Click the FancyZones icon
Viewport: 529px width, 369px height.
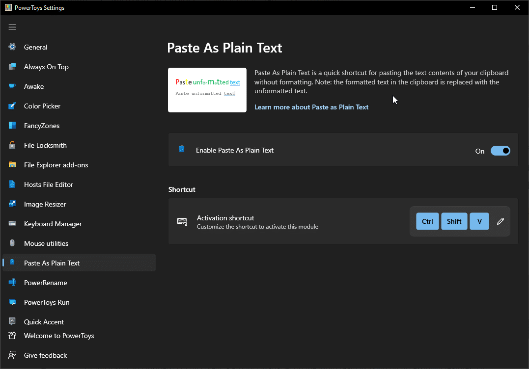(12, 125)
